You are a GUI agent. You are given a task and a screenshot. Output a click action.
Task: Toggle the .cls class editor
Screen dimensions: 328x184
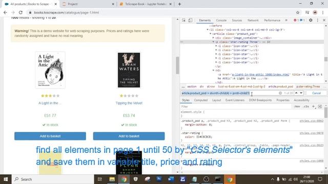[x=306, y=107]
